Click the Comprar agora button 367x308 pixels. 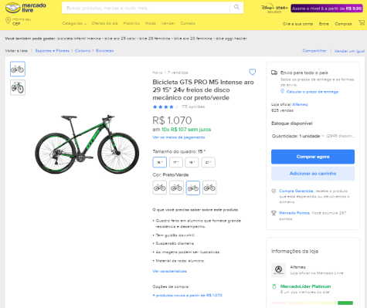(313, 157)
